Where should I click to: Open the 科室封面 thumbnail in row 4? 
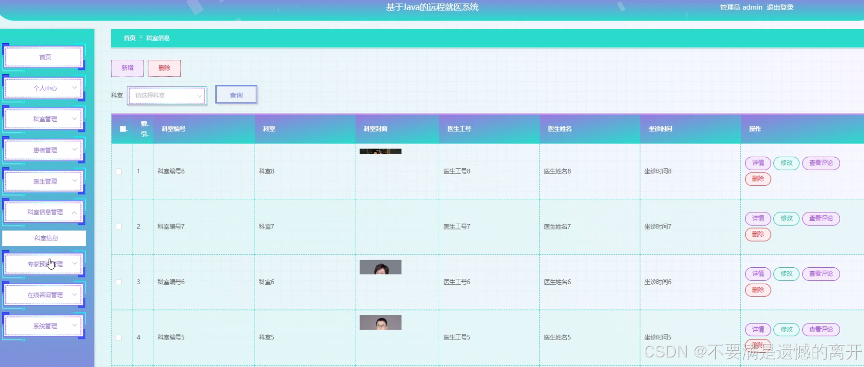coord(380,323)
